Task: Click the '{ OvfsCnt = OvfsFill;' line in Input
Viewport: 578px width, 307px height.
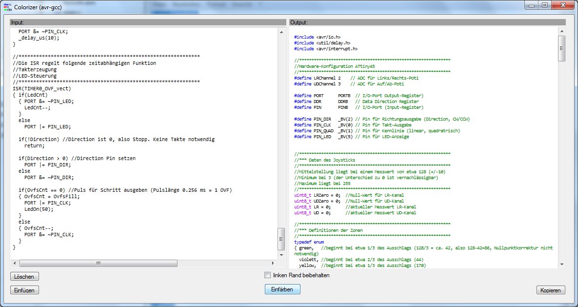Action: tap(49, 196)
